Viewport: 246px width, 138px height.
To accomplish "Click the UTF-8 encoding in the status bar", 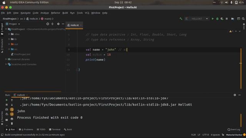I will tap(206, 135).
